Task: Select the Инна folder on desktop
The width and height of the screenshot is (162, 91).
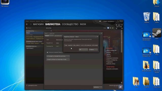Action: pyautogui.click(x=157, y=50)
